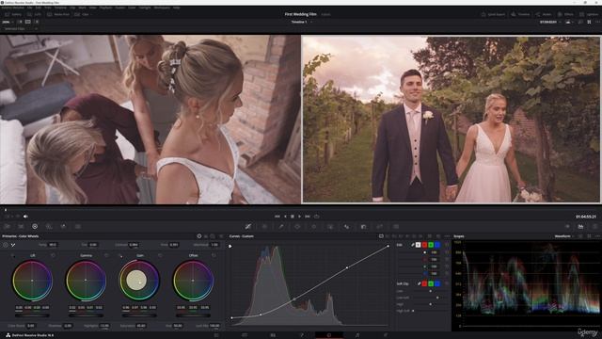The height and width of the screenshot is (339, 602).
Task: Open the Scopes panel options menu
Action: pyautogui.click(x=597, y=236)
